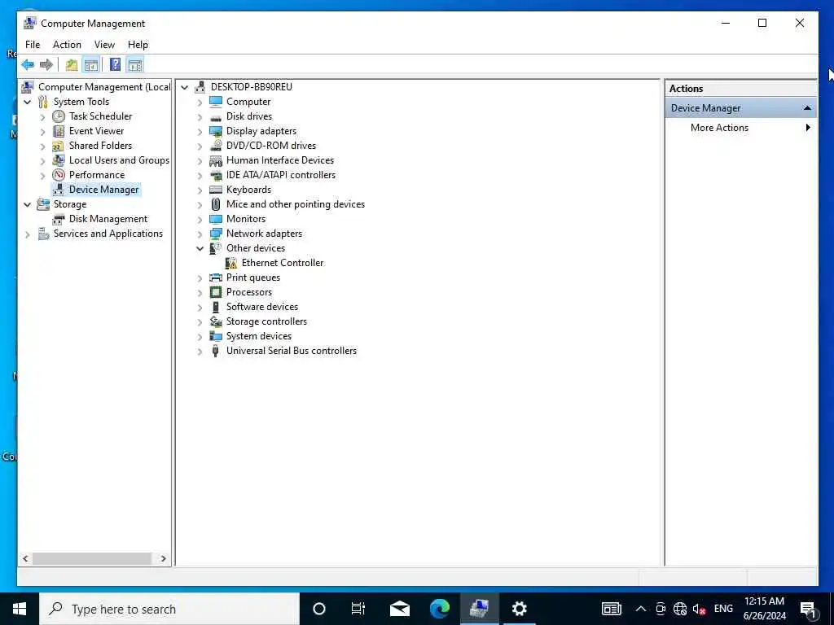Expand the IDE ATA/ATAPI controllers category

coord(200,175)
